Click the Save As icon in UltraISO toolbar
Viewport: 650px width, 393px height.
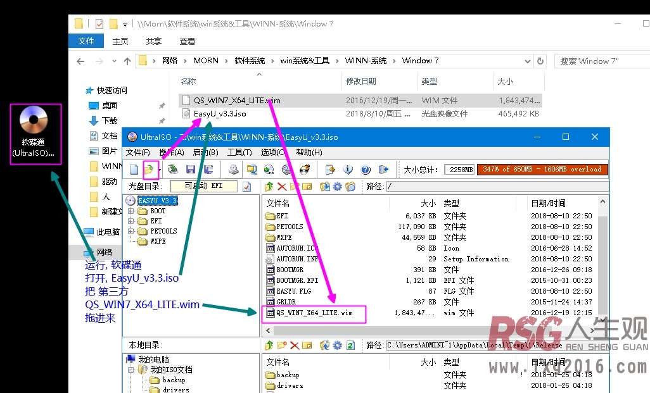tap(208, 170)
